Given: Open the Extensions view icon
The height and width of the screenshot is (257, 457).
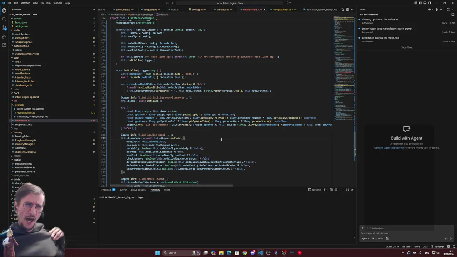Looking at the screenshot, I should 4,45.
